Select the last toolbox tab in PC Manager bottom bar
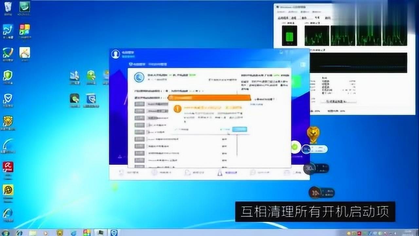Viewport: 419px width, 236px height. pos(292,172)
